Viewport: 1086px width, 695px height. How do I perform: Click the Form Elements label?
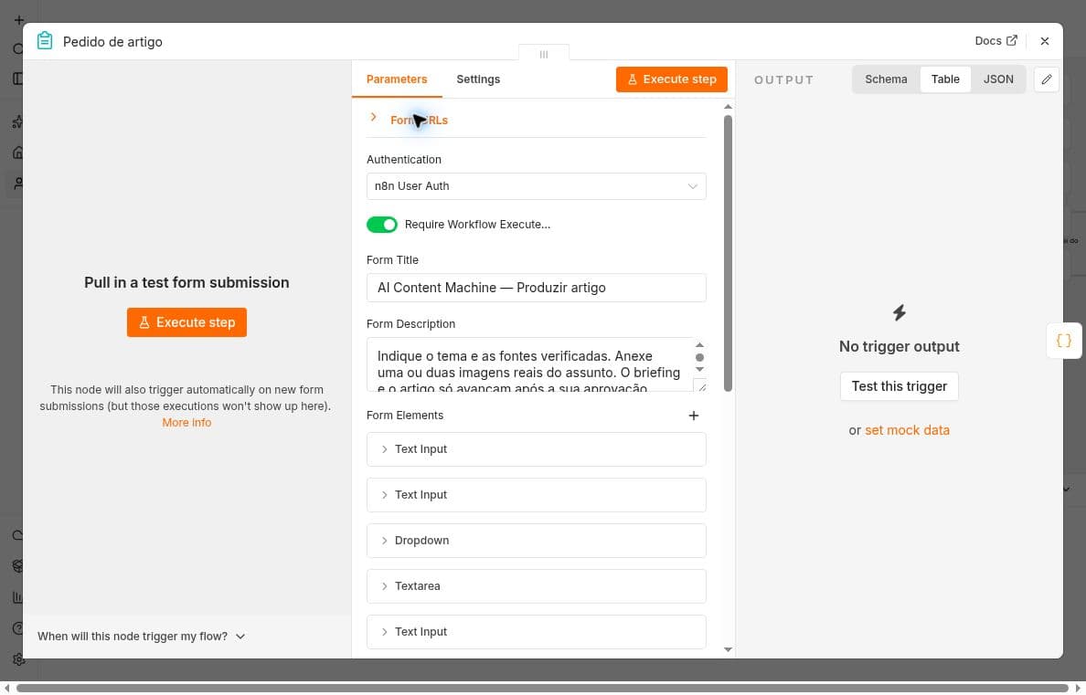tap(404, 416)
